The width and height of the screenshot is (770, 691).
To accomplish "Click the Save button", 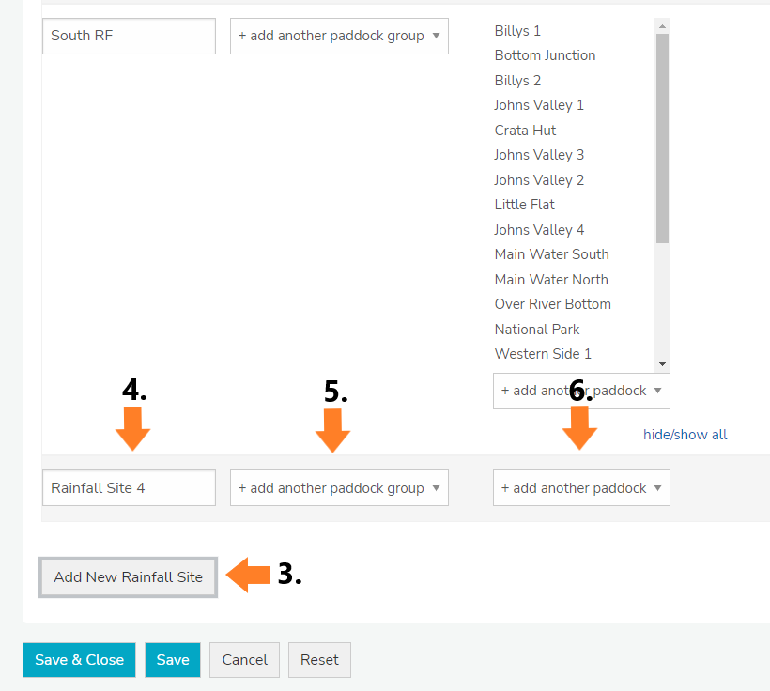I will pyautogui.click(x=173, y=660).
